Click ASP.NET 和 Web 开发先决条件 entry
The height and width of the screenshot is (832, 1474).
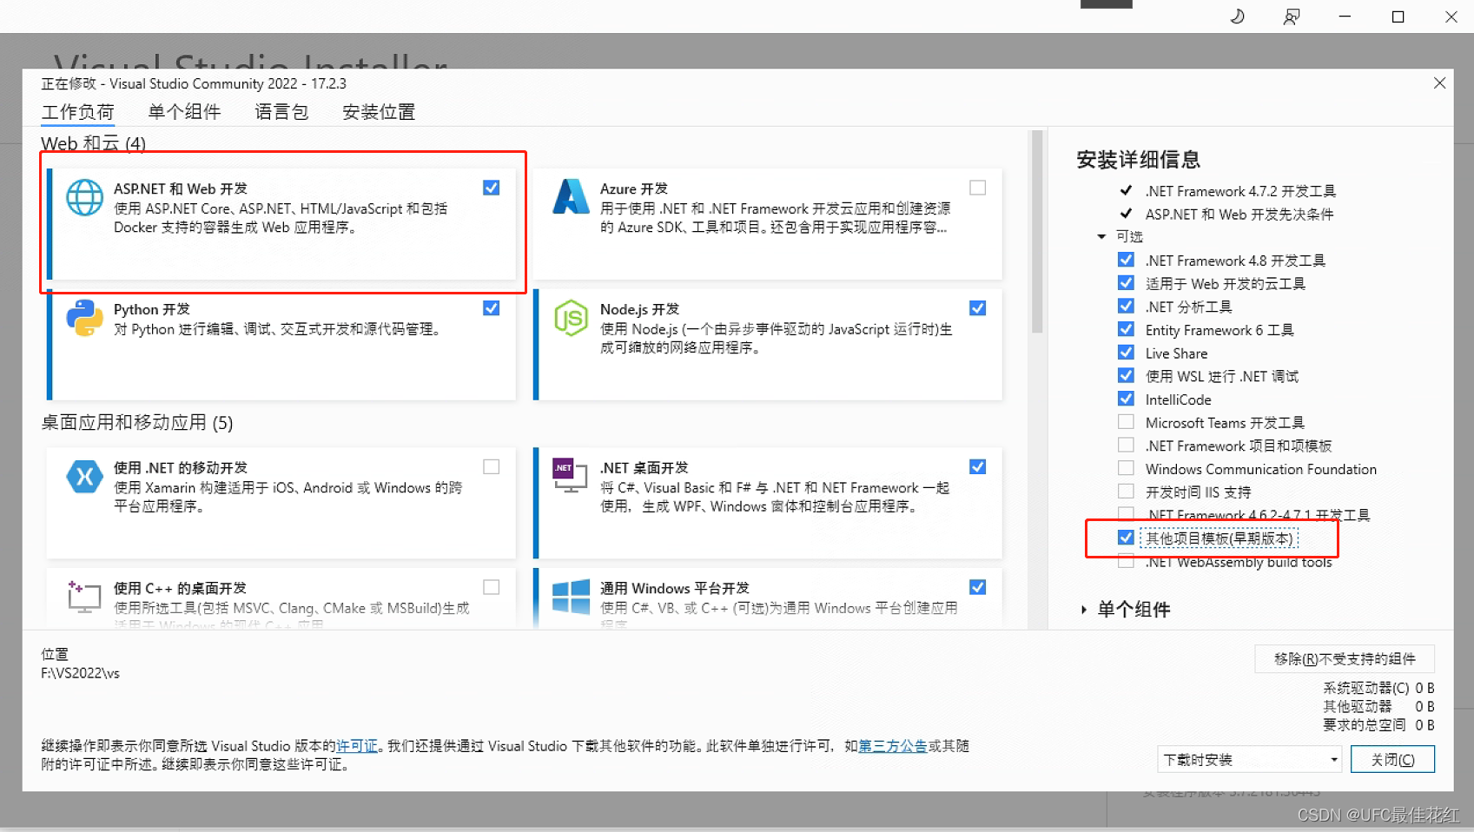pos(1239,215)
